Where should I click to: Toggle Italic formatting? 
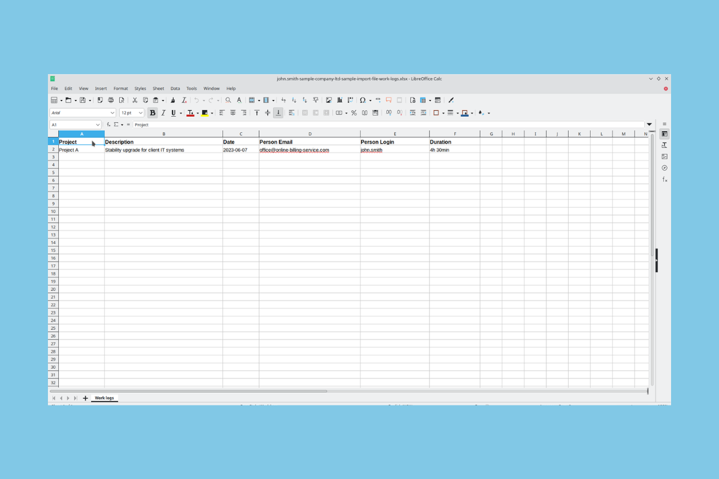(x=163, y=113)
